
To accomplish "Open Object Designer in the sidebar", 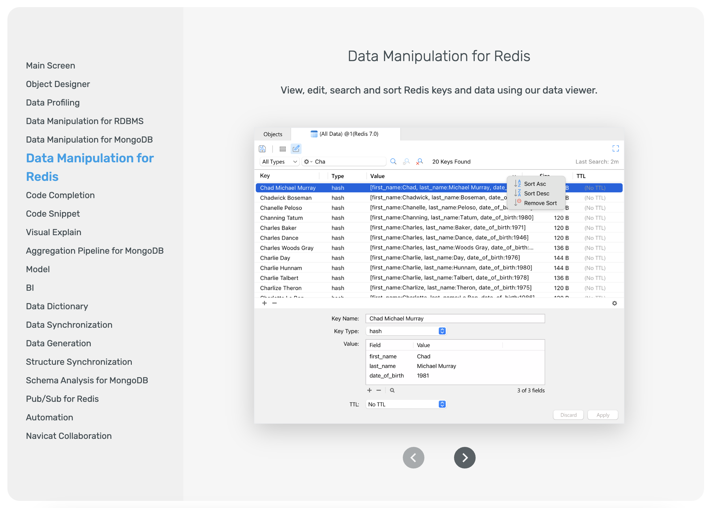I will click(x=58, y=84).
